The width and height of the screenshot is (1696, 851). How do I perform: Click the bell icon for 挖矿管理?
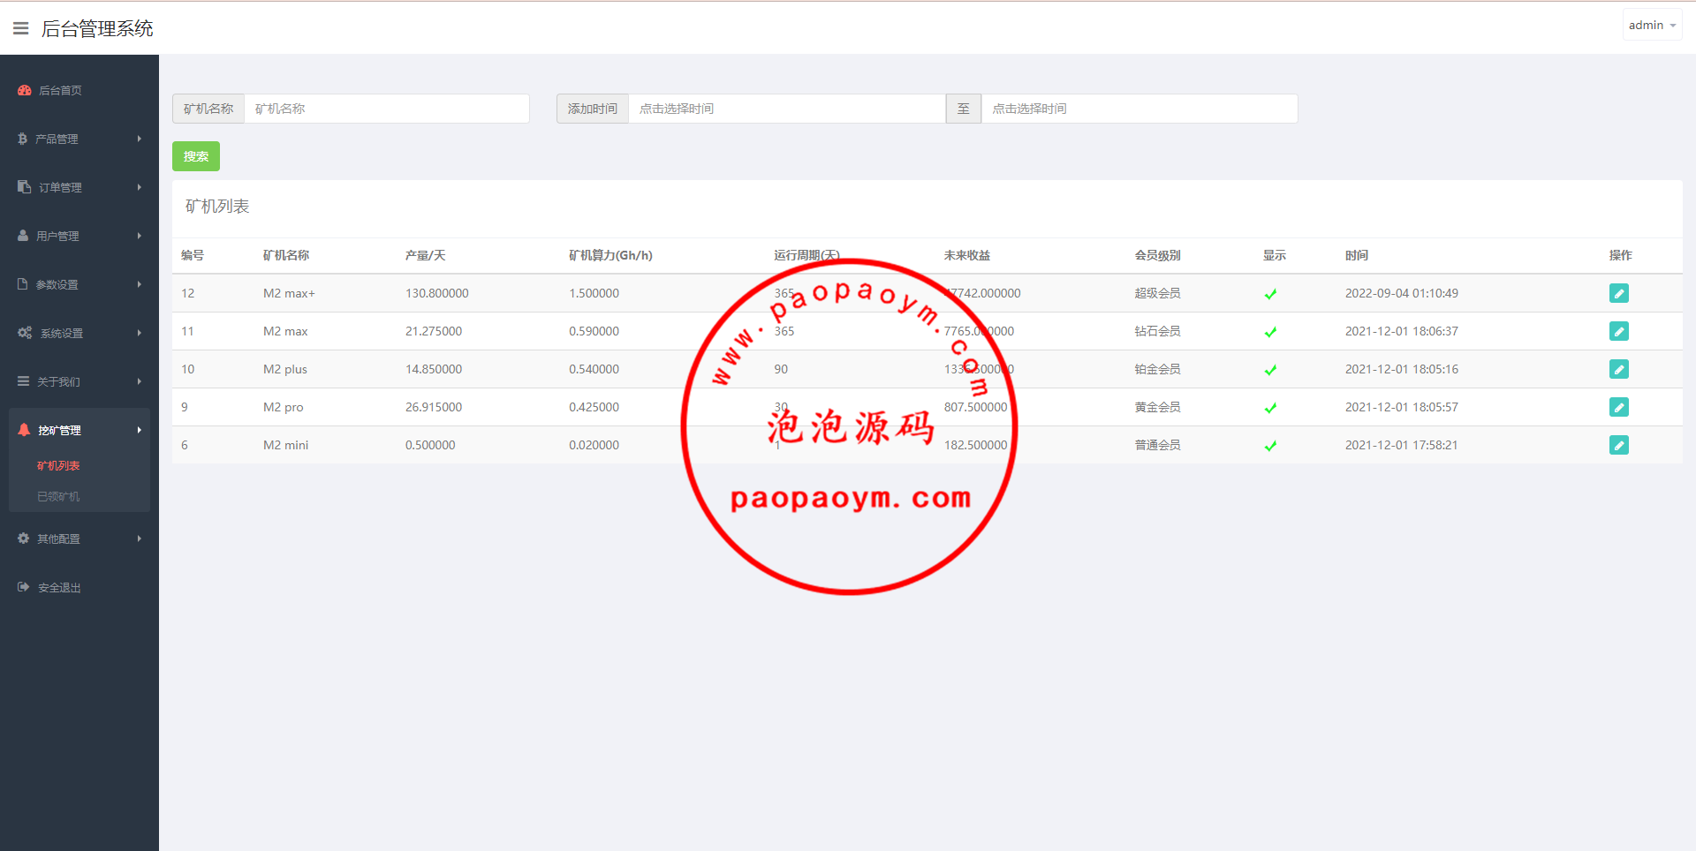tap(24, 430)
